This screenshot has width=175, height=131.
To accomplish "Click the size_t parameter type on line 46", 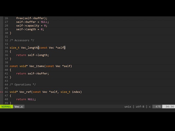I will [65, 92].
